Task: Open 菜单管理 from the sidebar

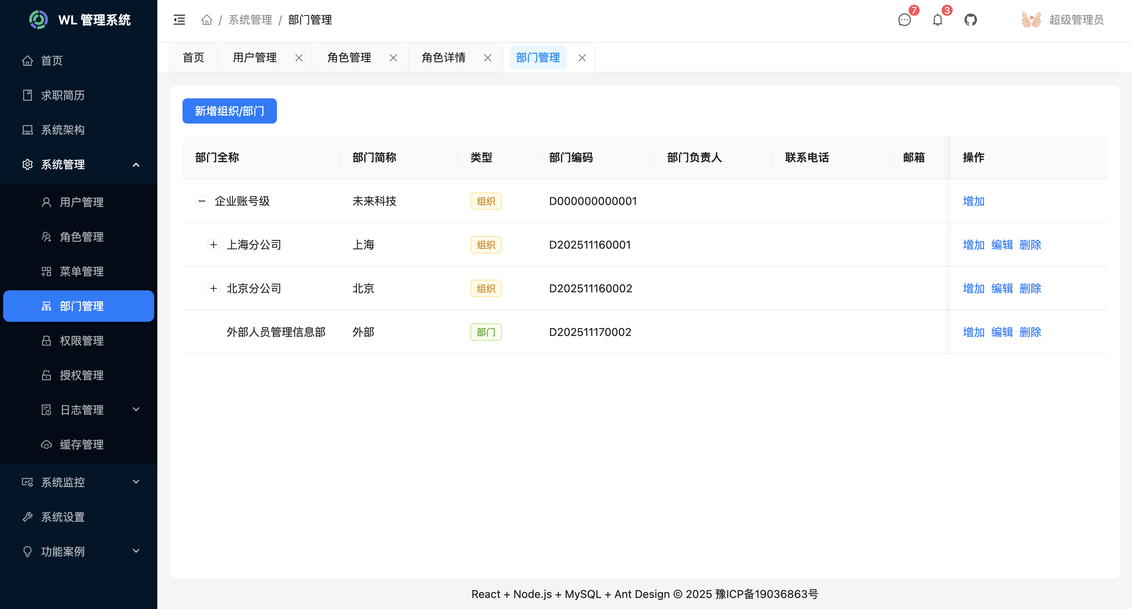Action: 82,271
